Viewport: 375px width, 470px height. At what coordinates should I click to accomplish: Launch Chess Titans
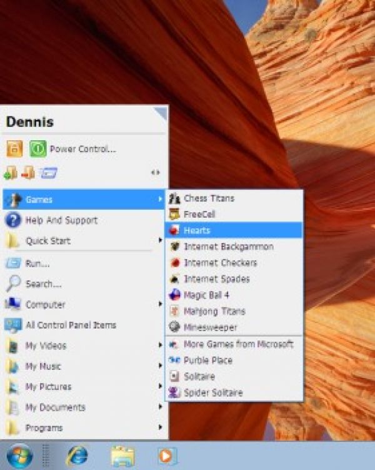234,198
